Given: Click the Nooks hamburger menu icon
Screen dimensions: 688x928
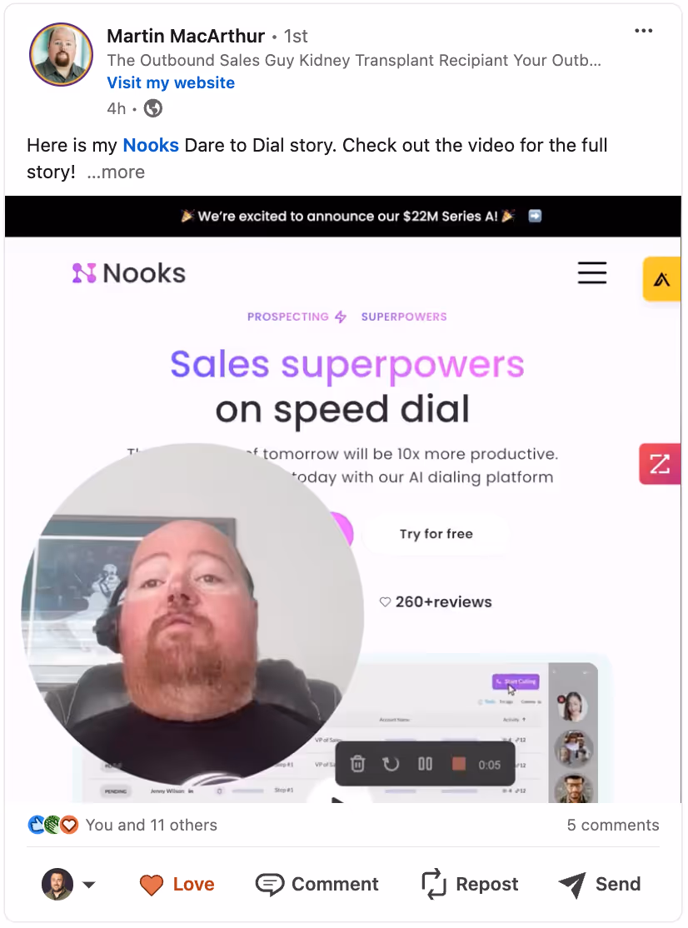Looking at the screenshot, I should (x=592, y=273).
